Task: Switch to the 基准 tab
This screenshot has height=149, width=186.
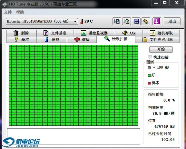Action: click(x=22, y=39)
